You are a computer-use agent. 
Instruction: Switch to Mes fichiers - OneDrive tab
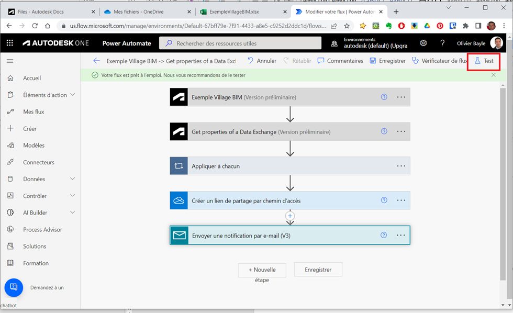click(x=148, y=12)
